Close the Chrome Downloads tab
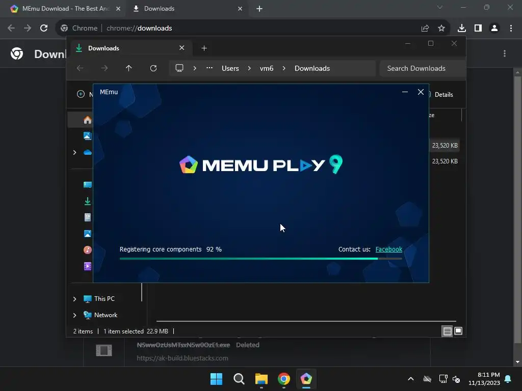 (240, 9)
